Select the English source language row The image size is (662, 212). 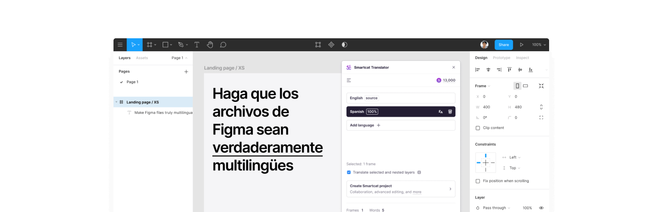point(401,98)
